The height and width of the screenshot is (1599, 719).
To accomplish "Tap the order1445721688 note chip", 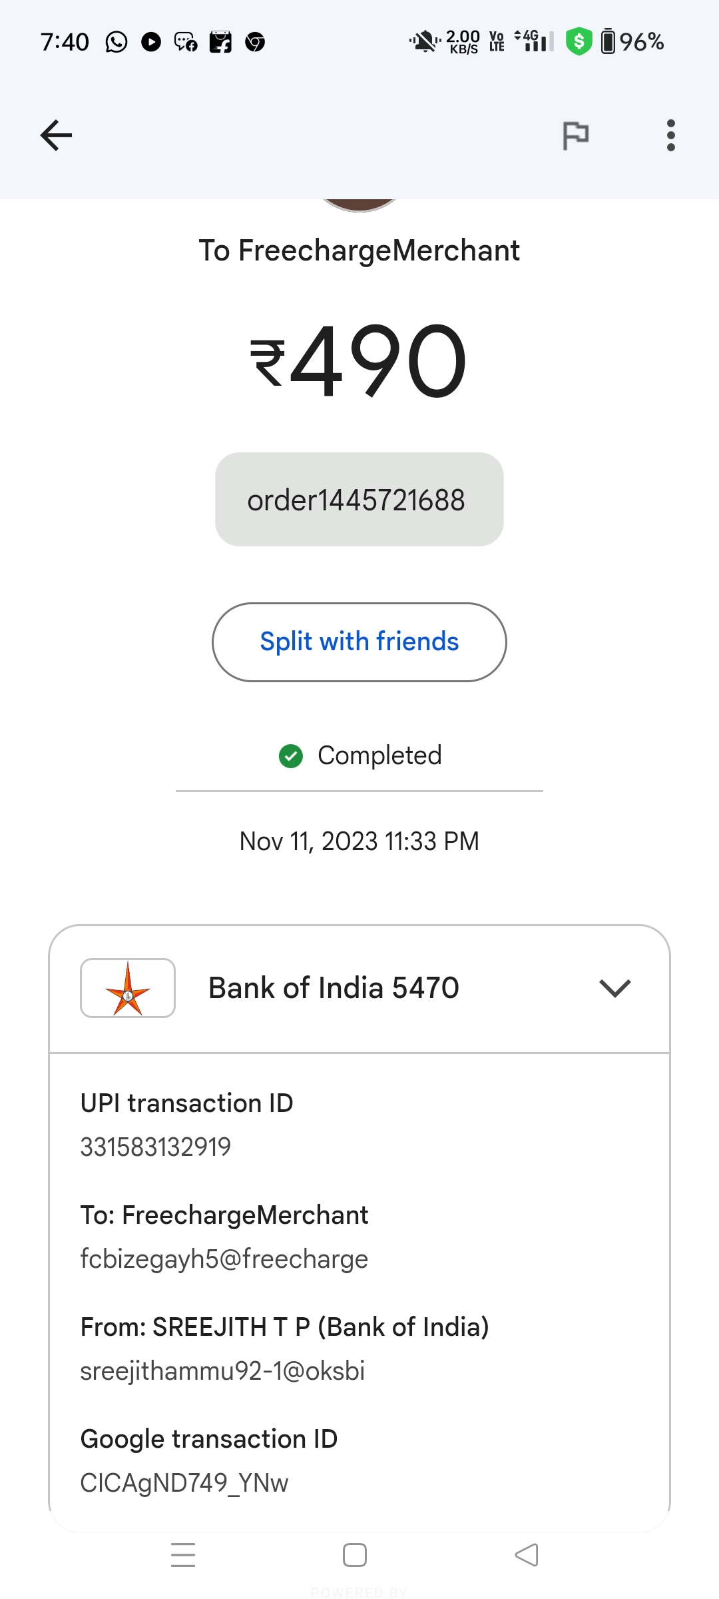I will click(359, 500).
